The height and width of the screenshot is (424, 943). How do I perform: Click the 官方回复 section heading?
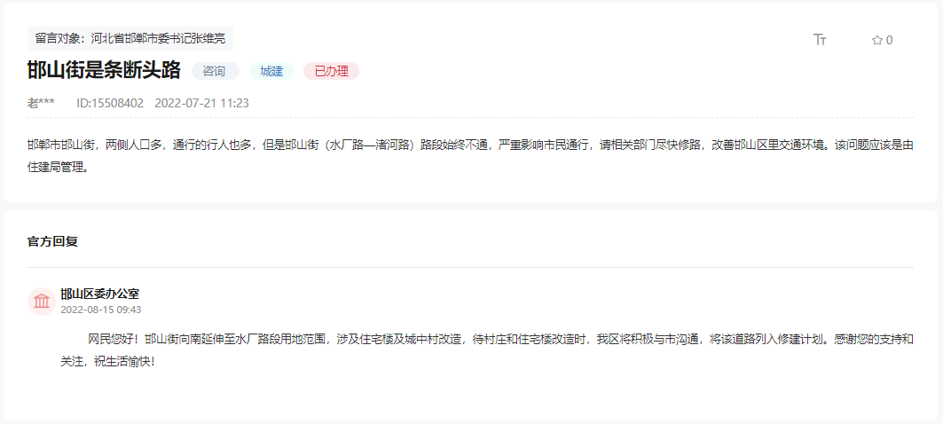[x=53, y=241]
